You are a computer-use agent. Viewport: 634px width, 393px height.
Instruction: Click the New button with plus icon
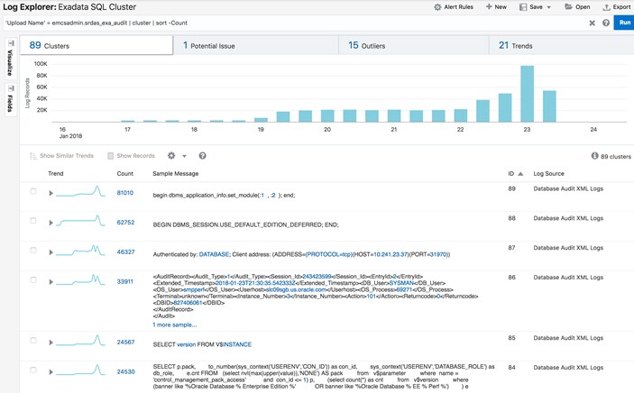tap(496, 6)
